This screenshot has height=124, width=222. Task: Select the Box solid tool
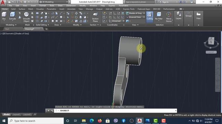click(x=4, y=16)
